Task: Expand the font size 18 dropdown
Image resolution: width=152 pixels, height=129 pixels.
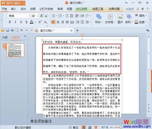Action: (37, 16)
